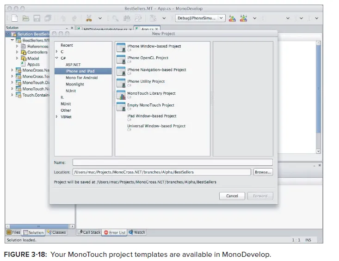Click the Forward button
Screen dimensions: 339x261
(260, 196)
